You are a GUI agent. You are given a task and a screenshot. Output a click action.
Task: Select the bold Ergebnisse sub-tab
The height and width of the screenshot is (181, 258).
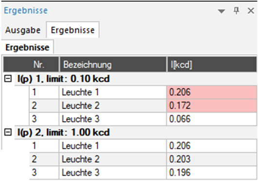click(x=27, y=47)
